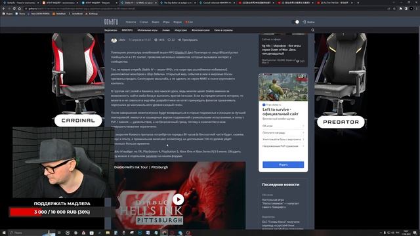The height and width of the screenshot is (236, 420).
Task: Click the browser reload button
Action: [x=14, y=9]
